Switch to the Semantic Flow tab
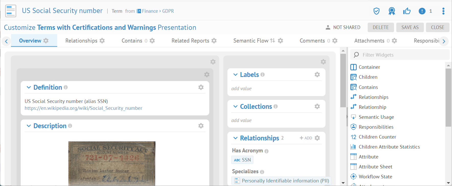The height and width of the screenshot is (186, 452). (x=251, y=41)
